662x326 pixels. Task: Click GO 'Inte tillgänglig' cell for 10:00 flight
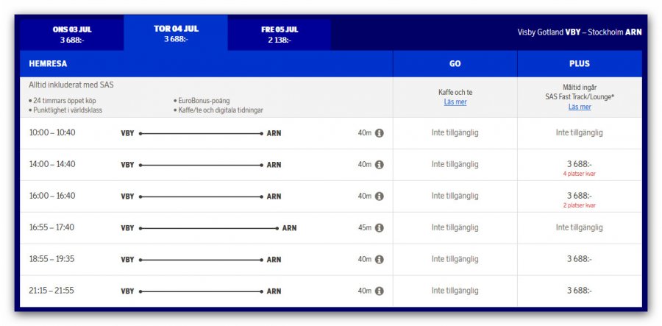coord(455,133)
